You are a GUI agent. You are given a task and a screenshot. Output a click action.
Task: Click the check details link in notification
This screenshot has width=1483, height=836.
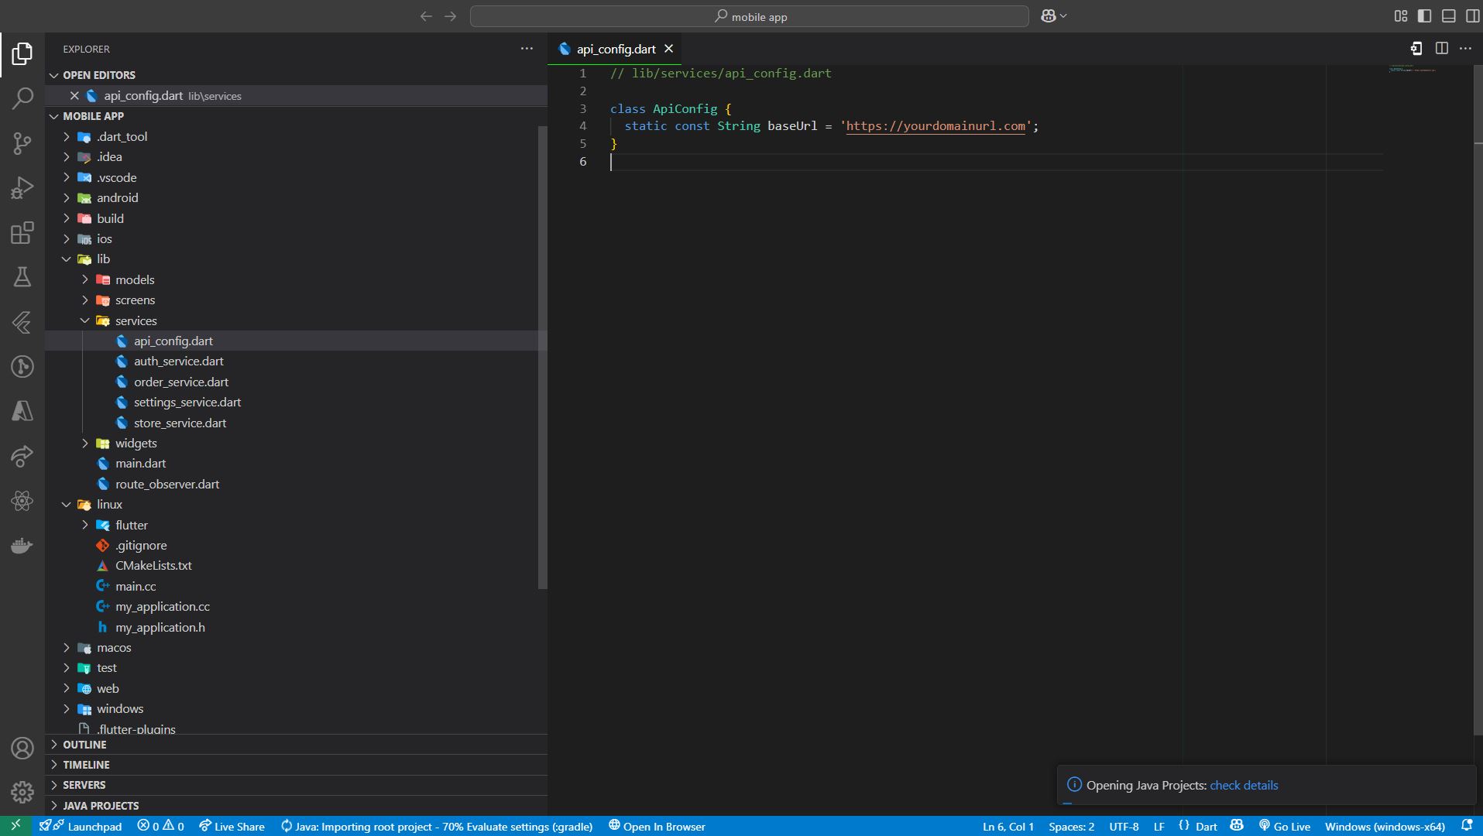pyautogui.click(x=1244, y=786)
